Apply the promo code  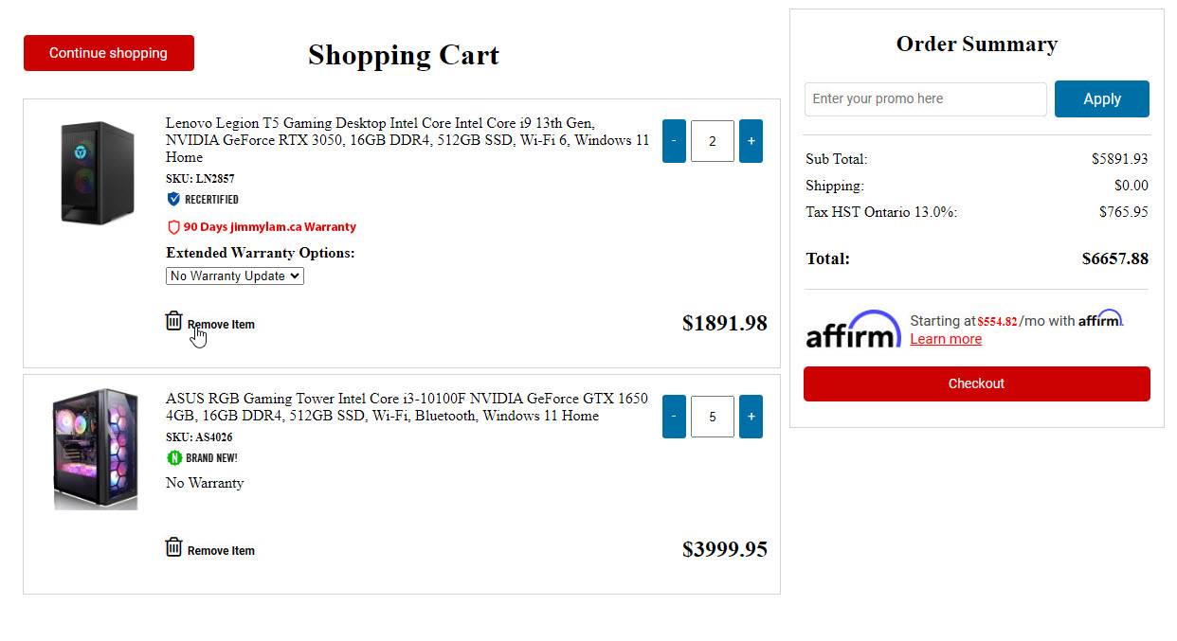1101,99
